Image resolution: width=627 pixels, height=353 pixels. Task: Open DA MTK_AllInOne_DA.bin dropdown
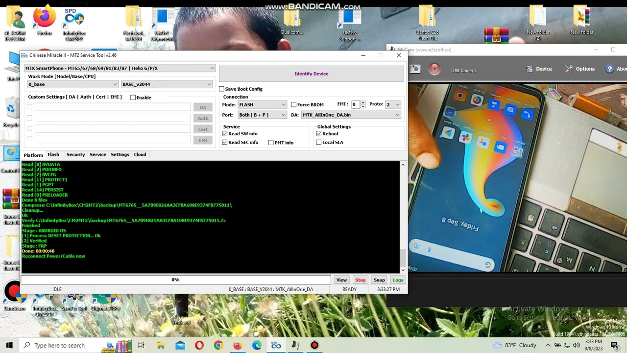coord(351,115)
